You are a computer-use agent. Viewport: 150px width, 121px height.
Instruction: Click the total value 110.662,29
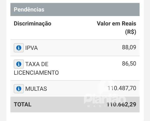(121, 104)
